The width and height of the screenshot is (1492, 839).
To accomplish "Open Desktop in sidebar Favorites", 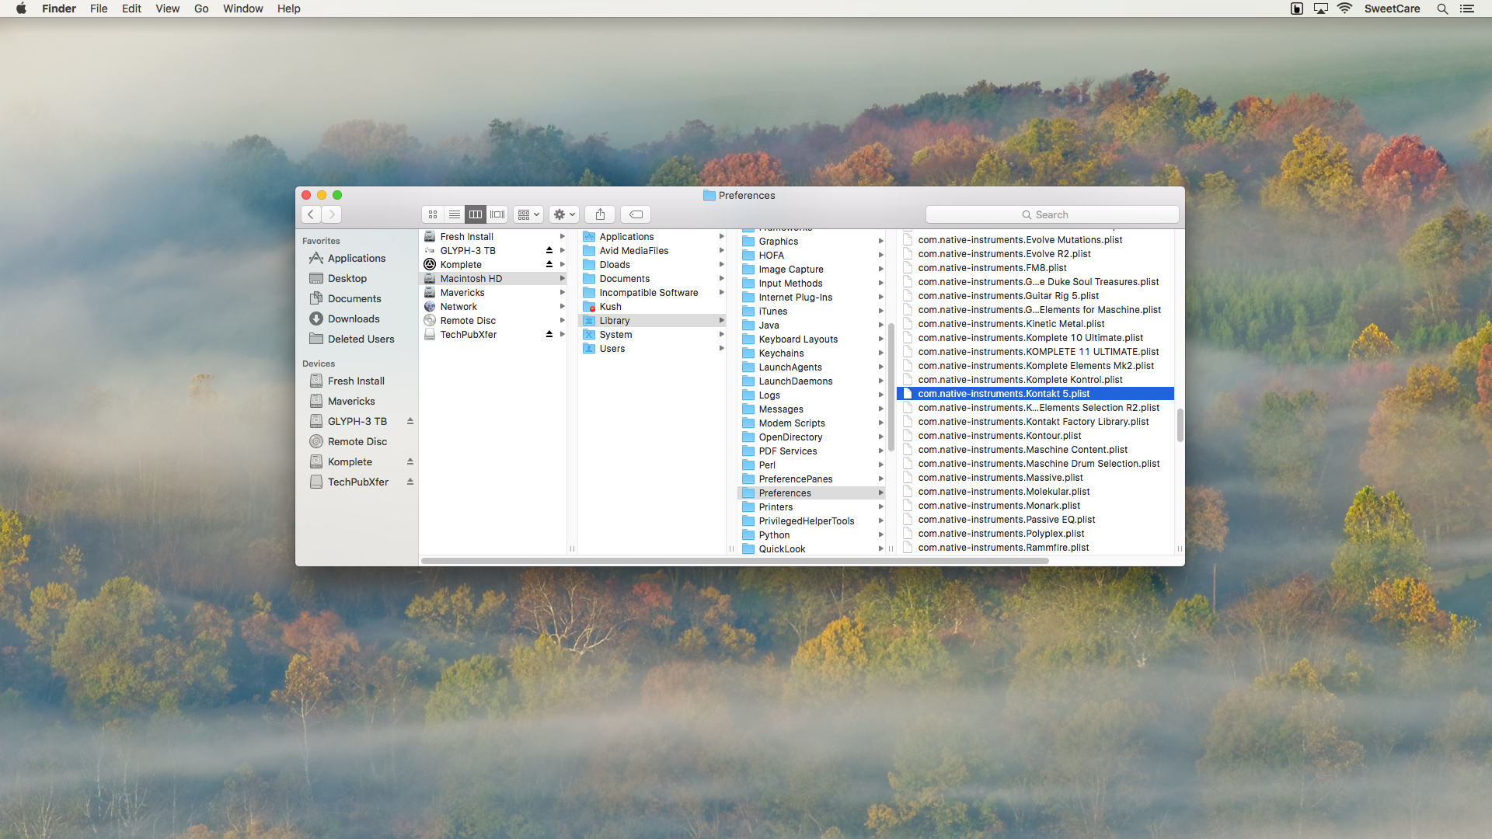I will click(347, 278).
